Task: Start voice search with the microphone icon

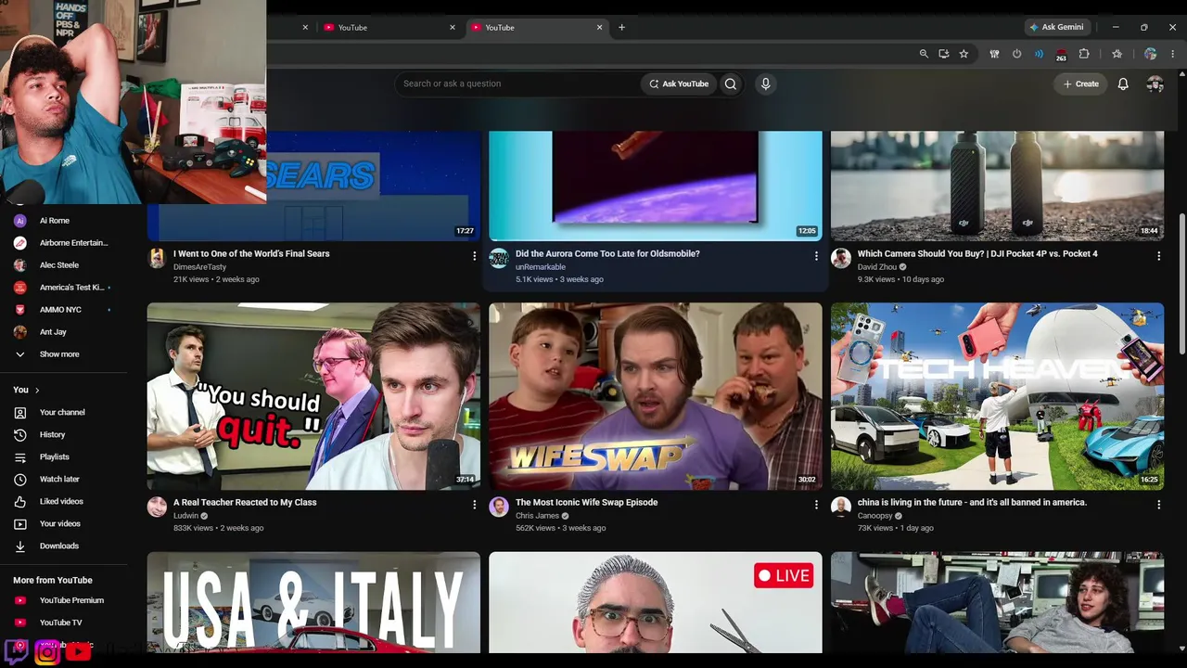Action: [765, 83]
